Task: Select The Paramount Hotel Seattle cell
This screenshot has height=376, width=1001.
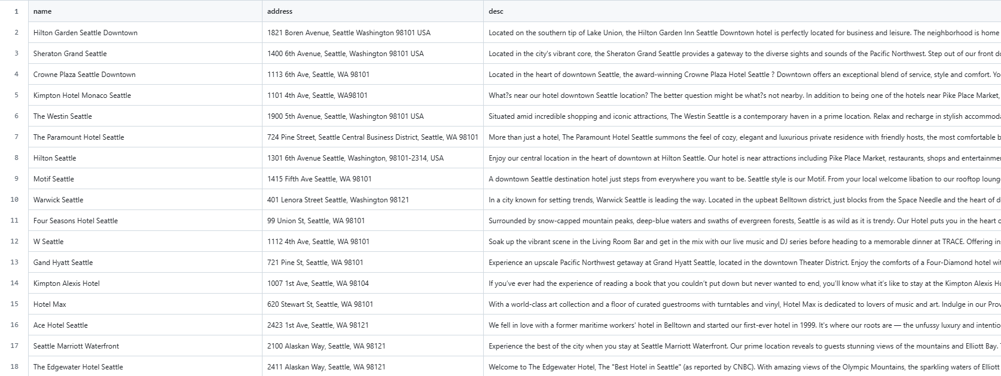Action: (145, 137)
